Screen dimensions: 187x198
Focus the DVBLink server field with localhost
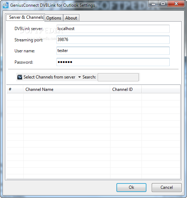(113, 29)
